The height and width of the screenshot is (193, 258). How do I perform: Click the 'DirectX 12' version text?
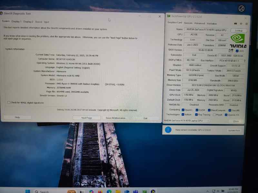tap(62, 96)
